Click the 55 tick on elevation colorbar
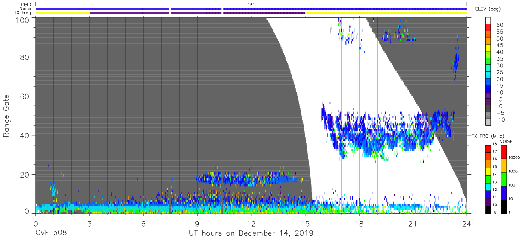 pos(499,32)
